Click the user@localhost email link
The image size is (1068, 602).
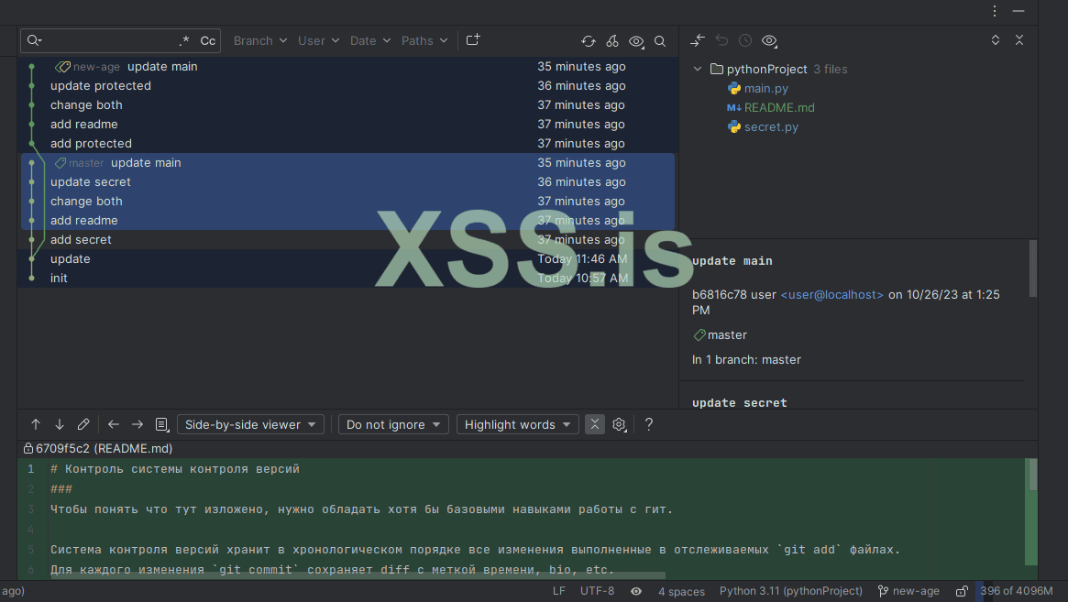tap(831, 294)
